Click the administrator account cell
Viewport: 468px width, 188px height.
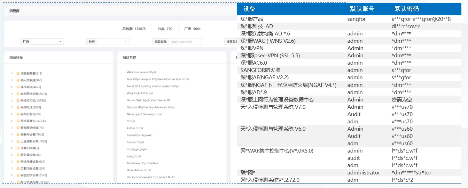(x=364, y=173)
